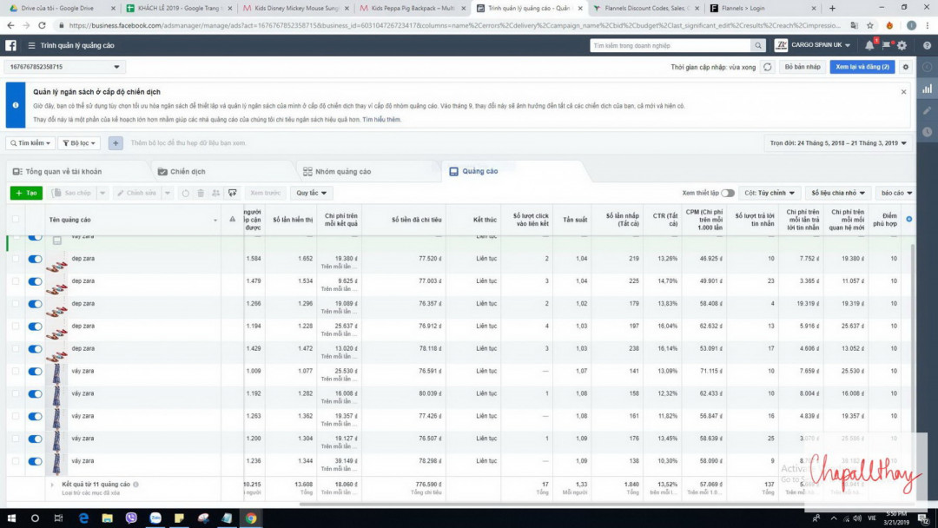The image size is (938, 528).
Task: Collapse the right sidebar using the arrow circle icon
Action: (x=928, y=67)
